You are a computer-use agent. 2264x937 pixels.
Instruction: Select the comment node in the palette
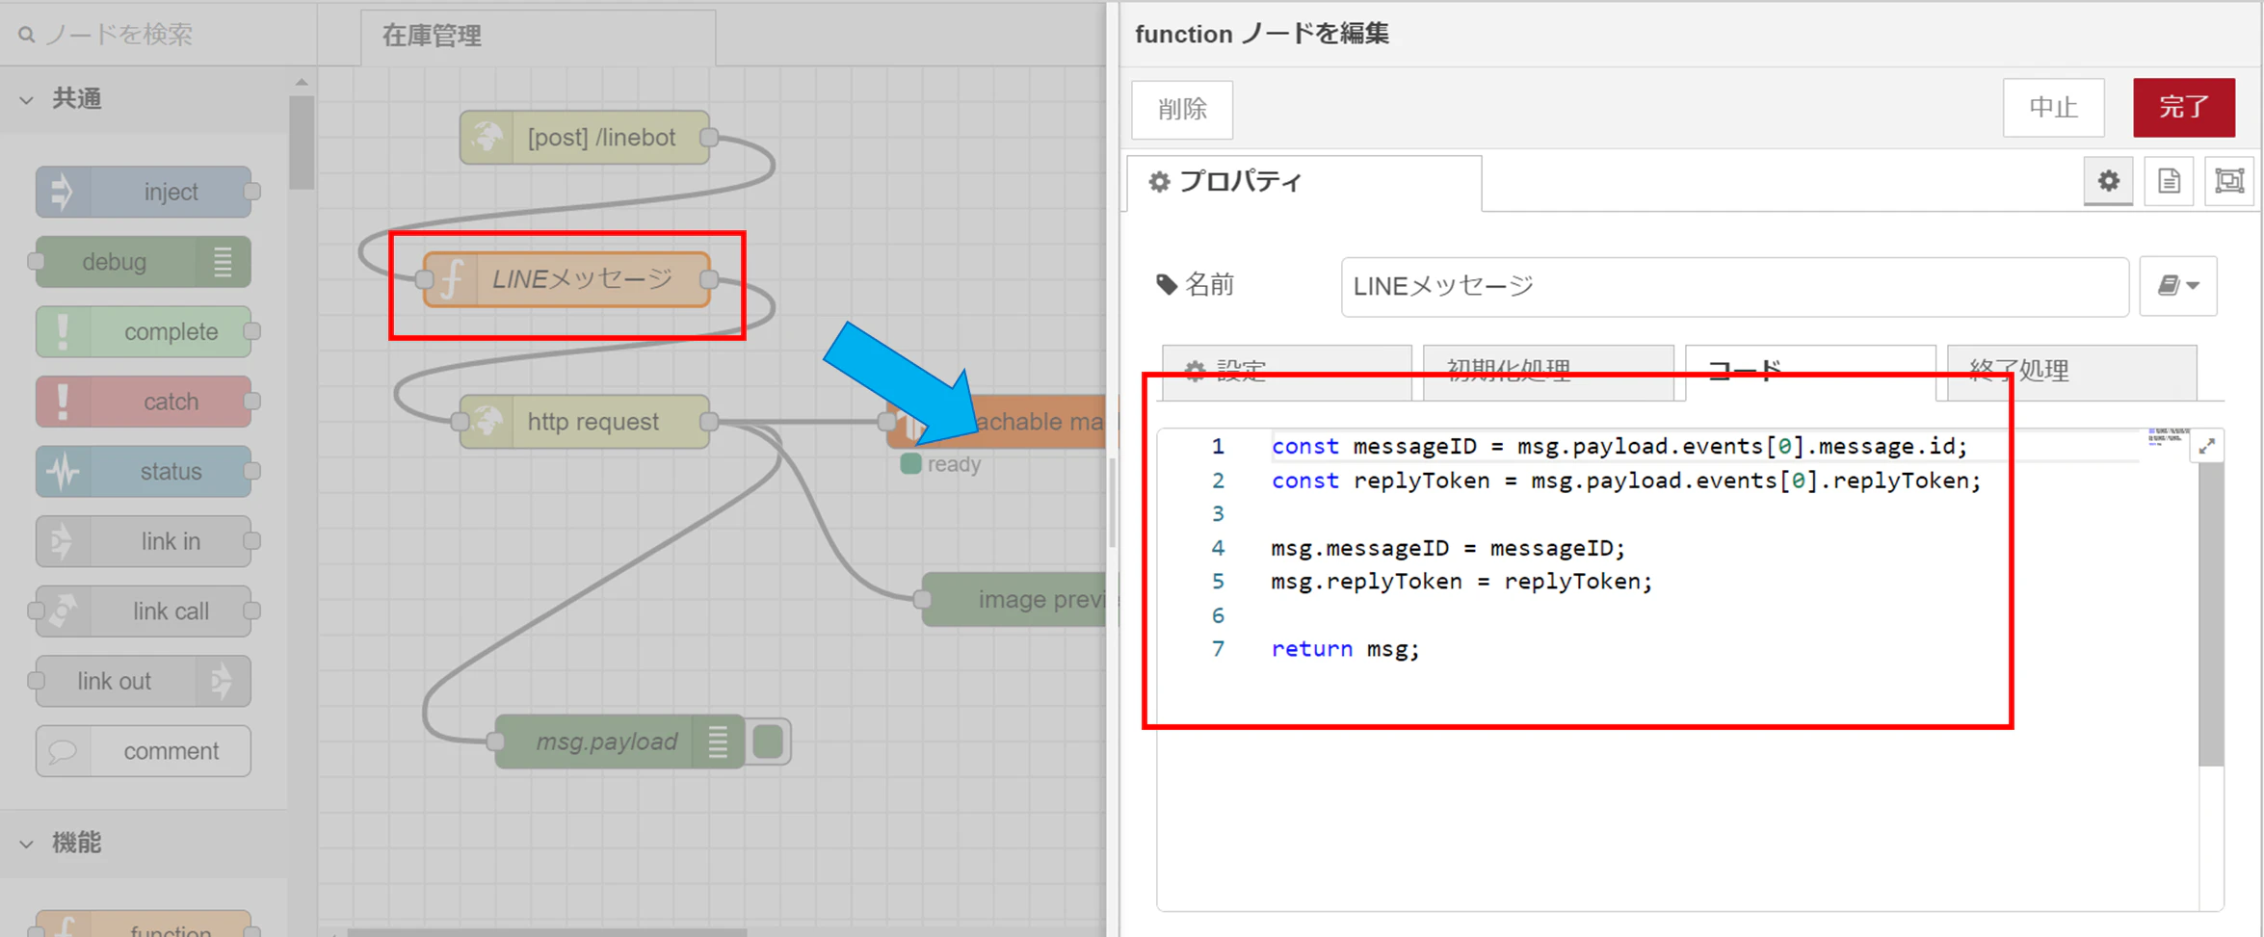144,751
